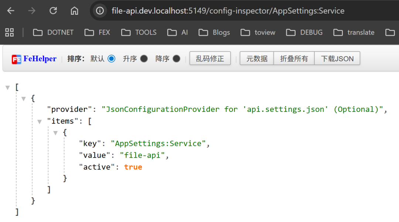Collapse the provider object expander
The width and height of the screenshot is (399, 222).
click(23, 98)
